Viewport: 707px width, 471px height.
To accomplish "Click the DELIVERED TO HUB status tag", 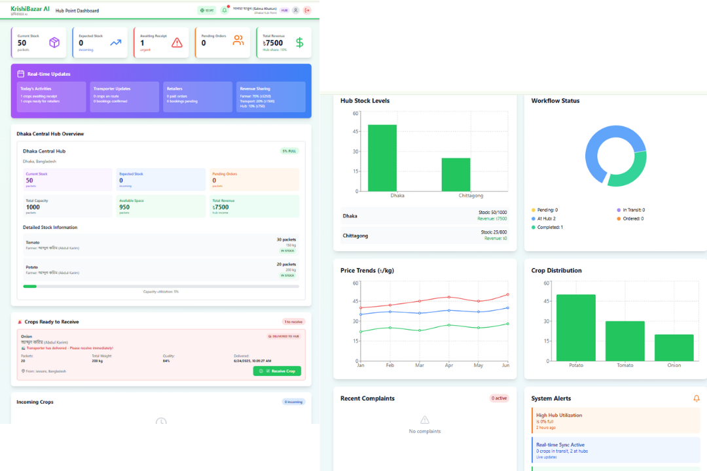I will point(284,336).
